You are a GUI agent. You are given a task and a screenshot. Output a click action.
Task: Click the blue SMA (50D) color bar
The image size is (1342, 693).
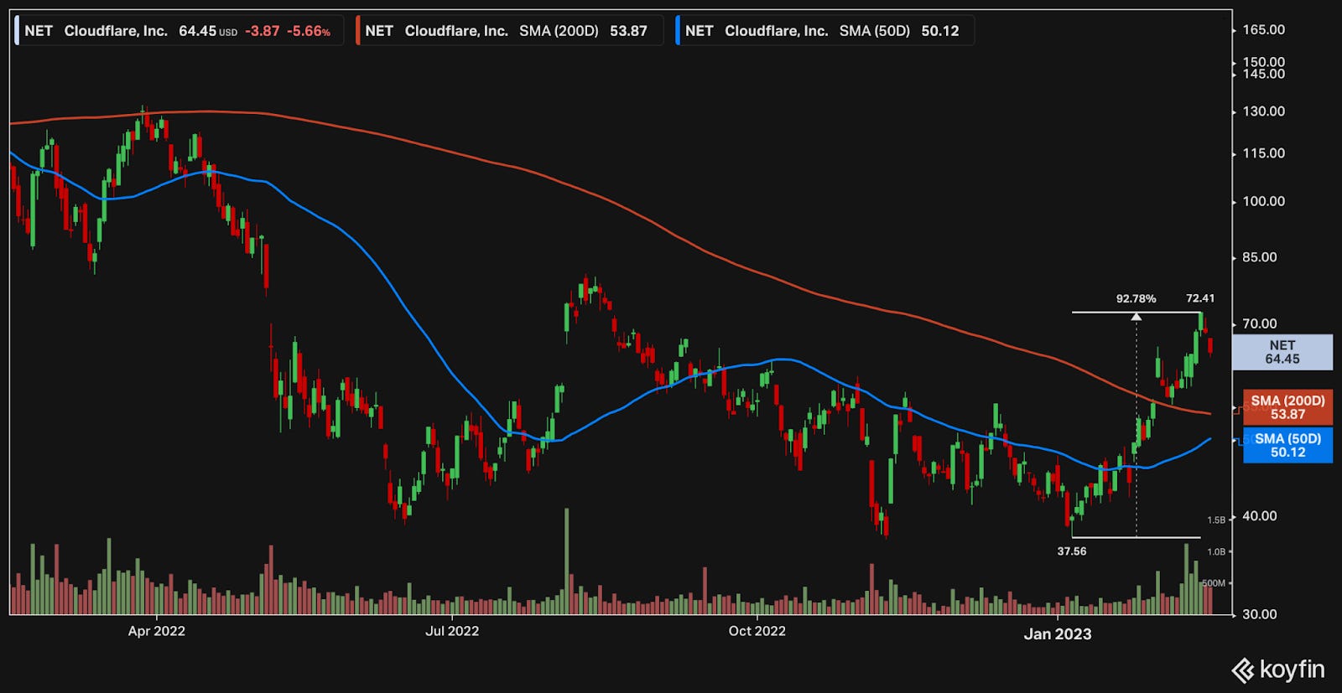pos(678,31)
